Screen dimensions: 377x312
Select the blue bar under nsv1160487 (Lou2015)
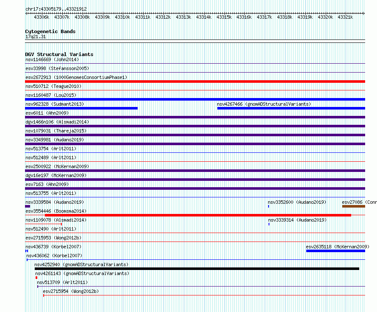click(195, 99)
